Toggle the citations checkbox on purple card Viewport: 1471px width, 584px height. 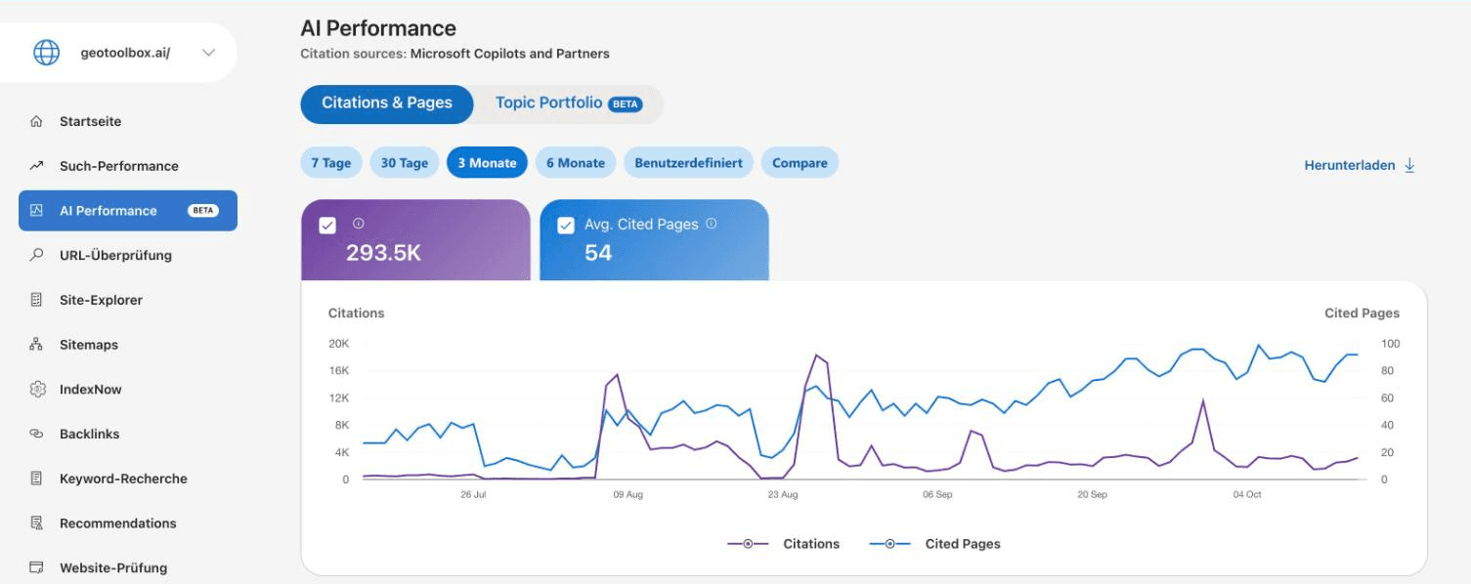pyautogui.click(x=327, y=226)
